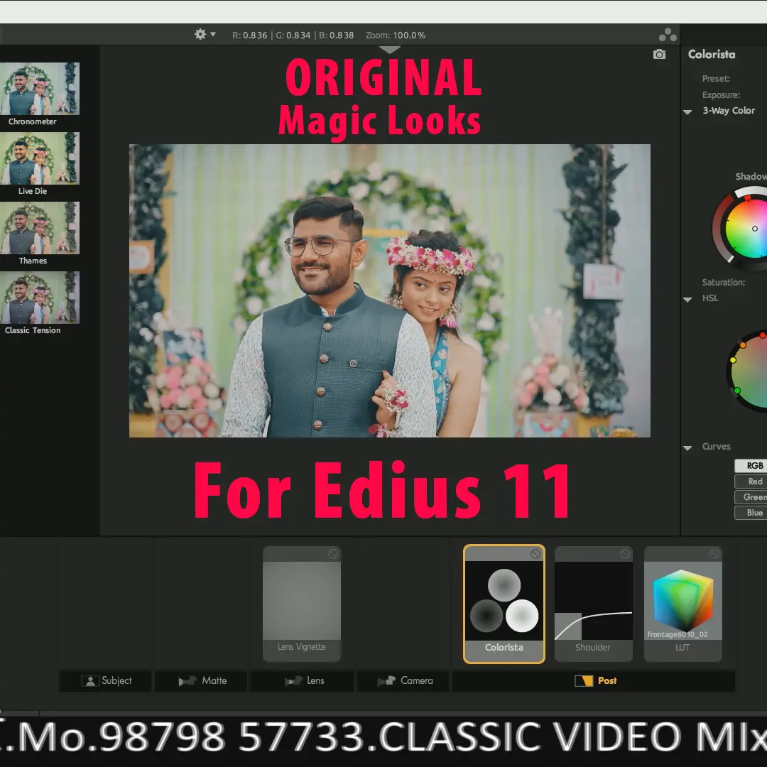Click the "Zoom: 100.0%" readout
The height and width of the screenshot is (767, 767).
[396, 36]
